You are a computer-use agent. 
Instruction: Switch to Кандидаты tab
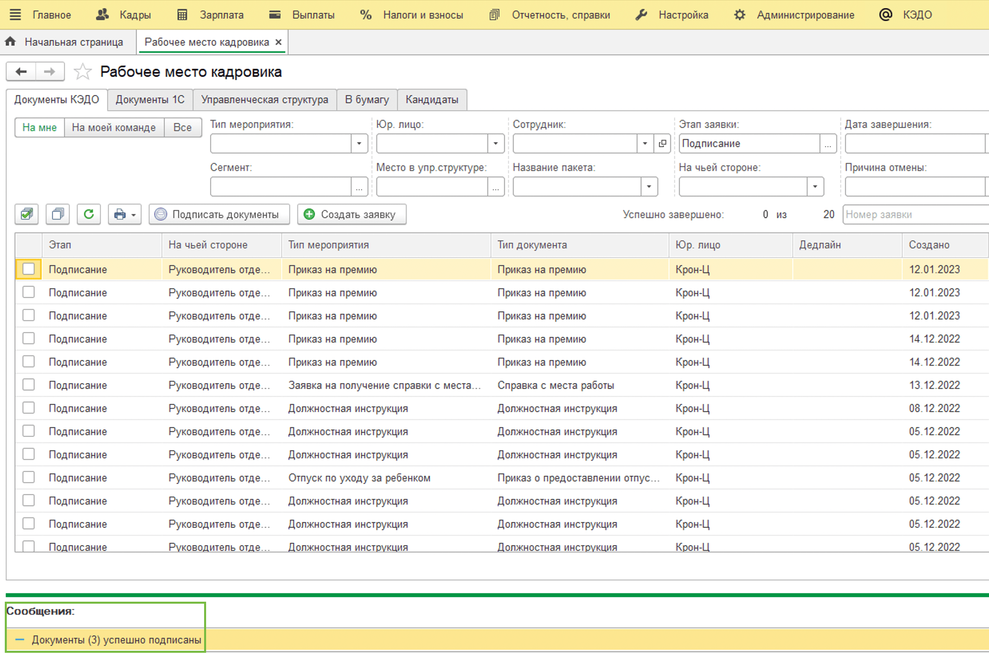coord(432,100)
